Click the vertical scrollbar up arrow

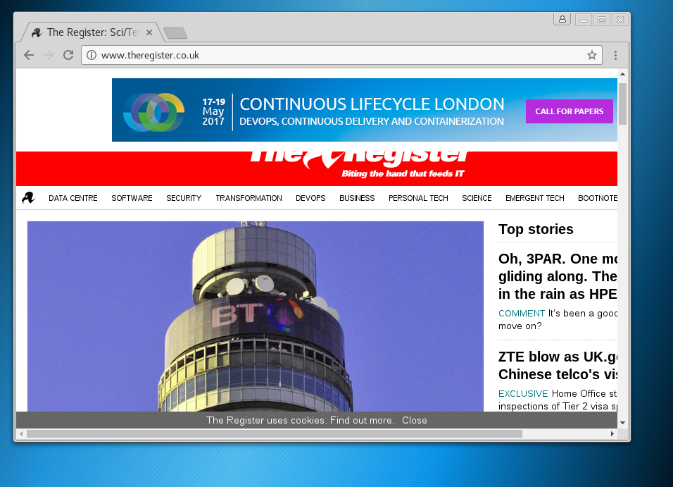[x=622, y=75]
